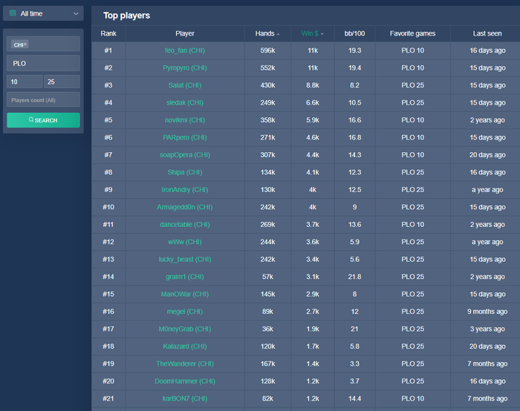Click the 9 months ago last seen cell
Viewport: 520px width, 411px height.
487,312
